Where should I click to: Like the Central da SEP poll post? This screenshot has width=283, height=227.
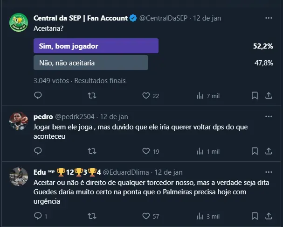pos(146,95)
